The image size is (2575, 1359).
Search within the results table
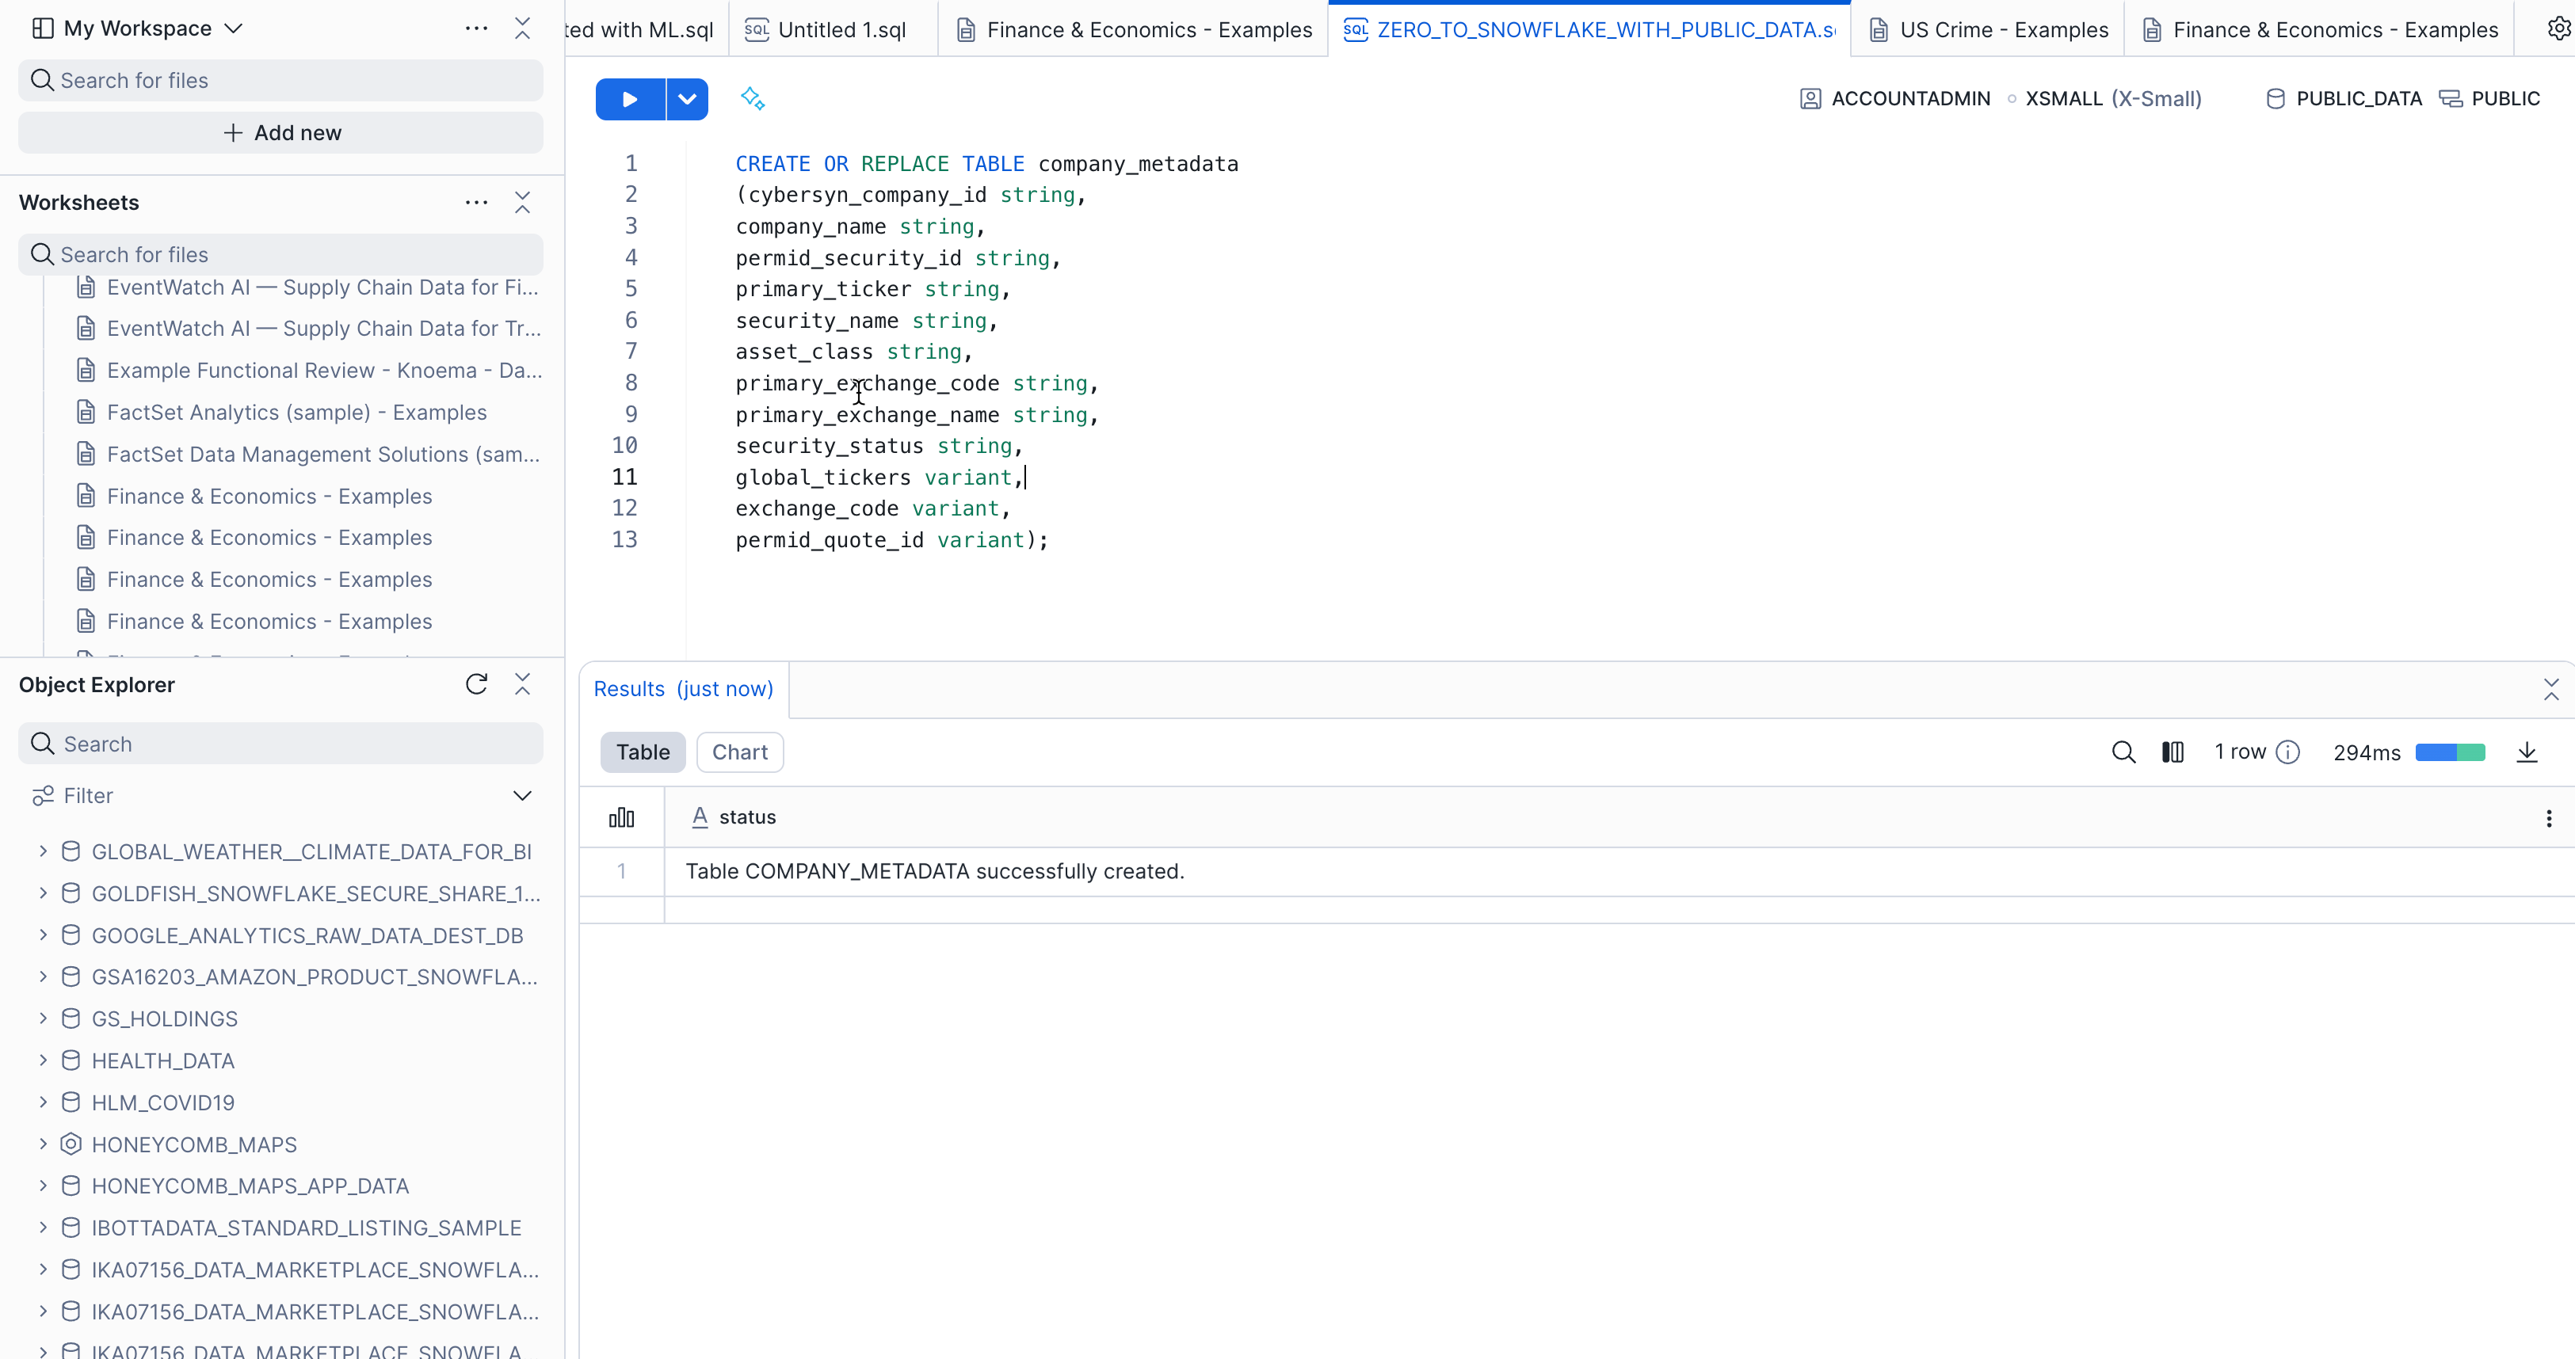[x=2123, y=752]
